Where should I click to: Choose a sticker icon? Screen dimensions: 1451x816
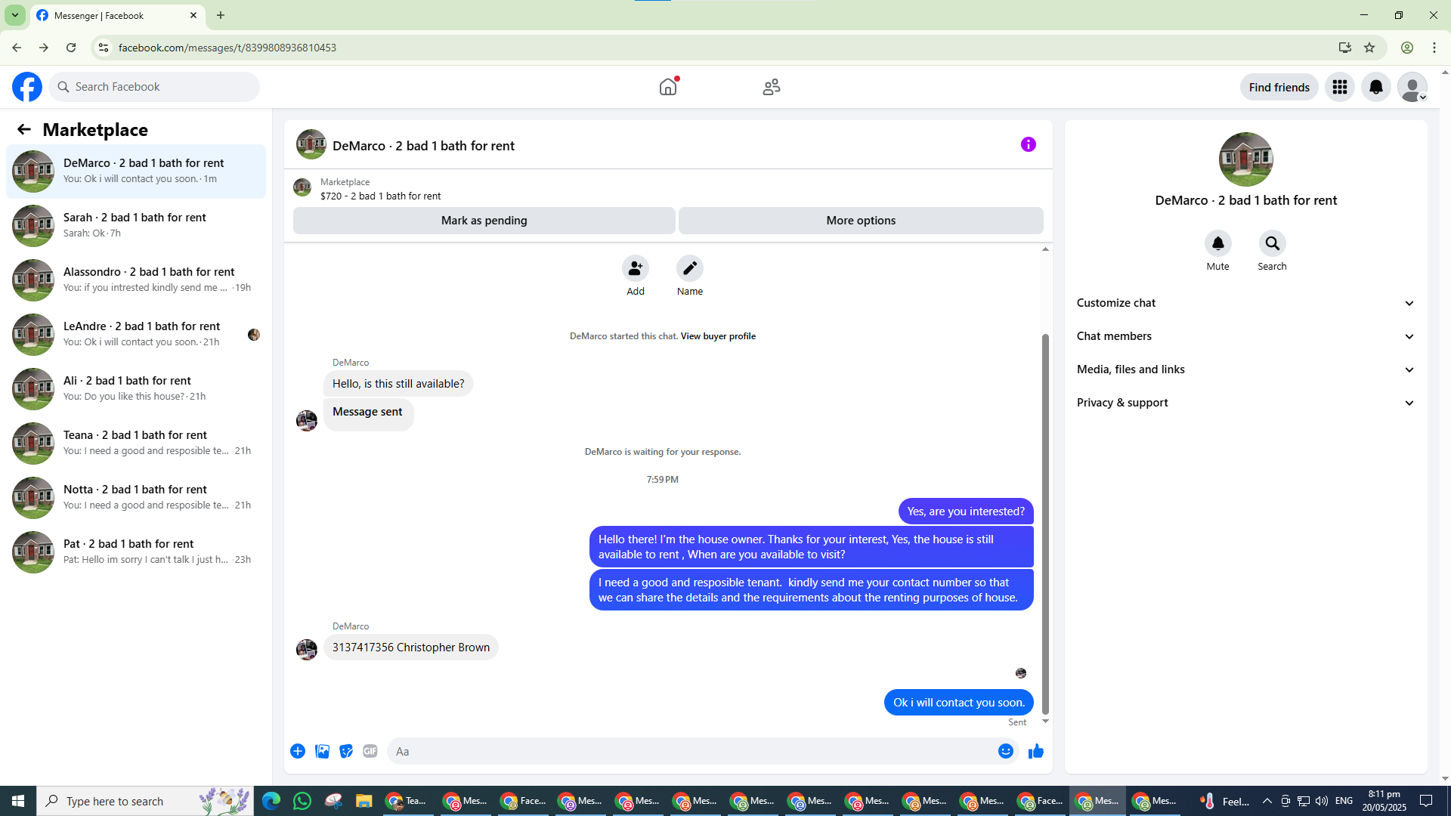(x=346, y=751)
